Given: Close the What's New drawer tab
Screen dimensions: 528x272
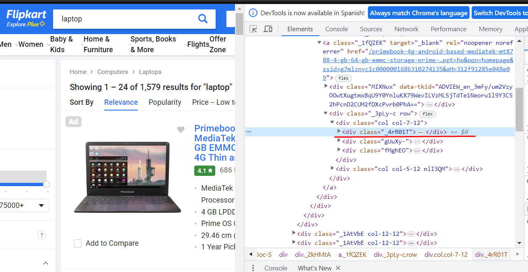Looking at the screenshot, I should click(338, 268).
